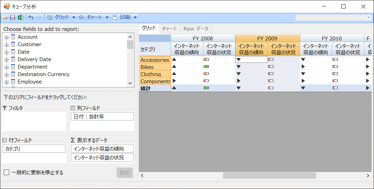The width and height of the screenshot is (374, 189).
Task: Click the horizontal scrollbar thumb
Action: click(x=269, y=176)
